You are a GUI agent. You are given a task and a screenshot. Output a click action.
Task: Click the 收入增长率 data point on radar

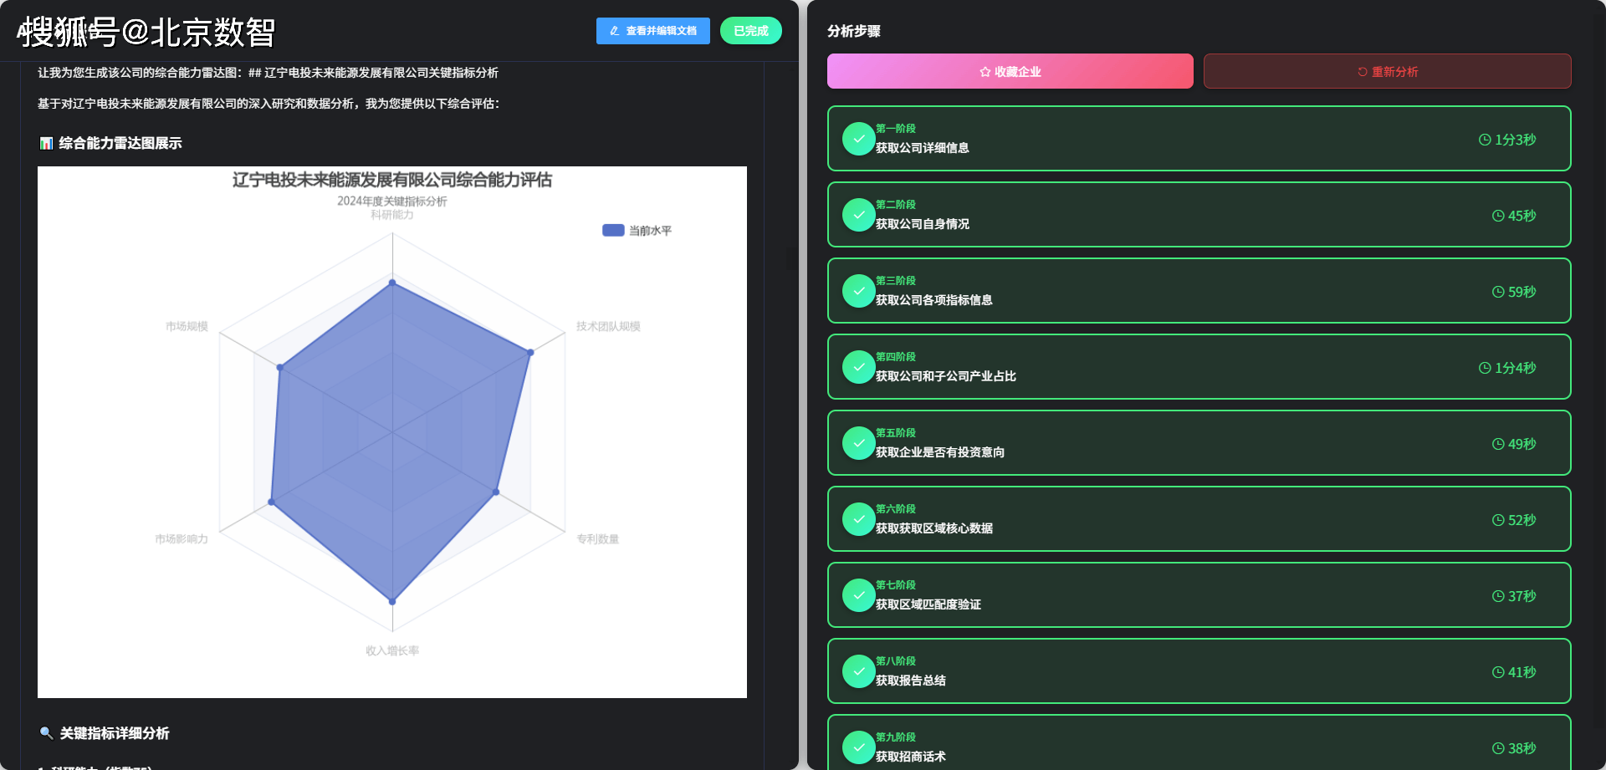click(x=392, y=601)
